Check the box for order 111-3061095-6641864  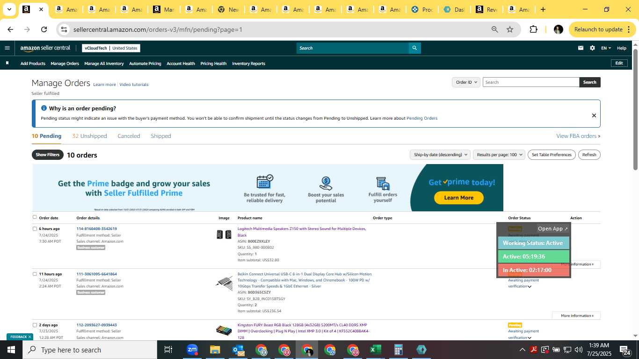point(35,274)
